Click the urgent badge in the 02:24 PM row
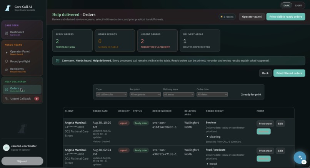The width and height of the screenshot is (310, 168). 124,150
